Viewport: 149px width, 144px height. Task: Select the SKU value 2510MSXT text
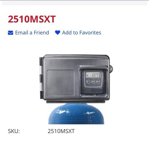[x=61, y=131]
